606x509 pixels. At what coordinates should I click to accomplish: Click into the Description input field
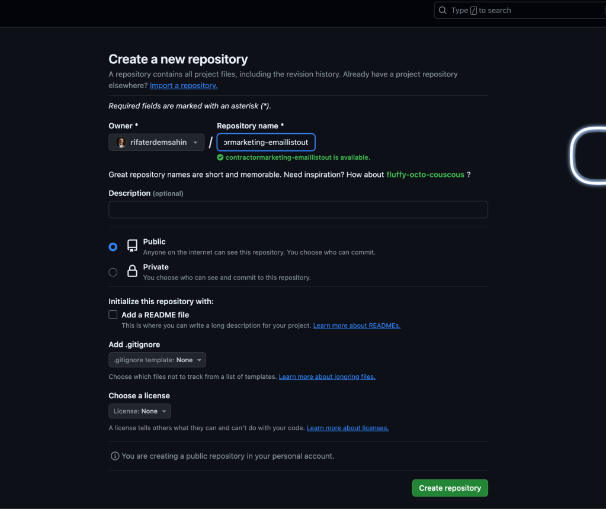coord(298,210)
